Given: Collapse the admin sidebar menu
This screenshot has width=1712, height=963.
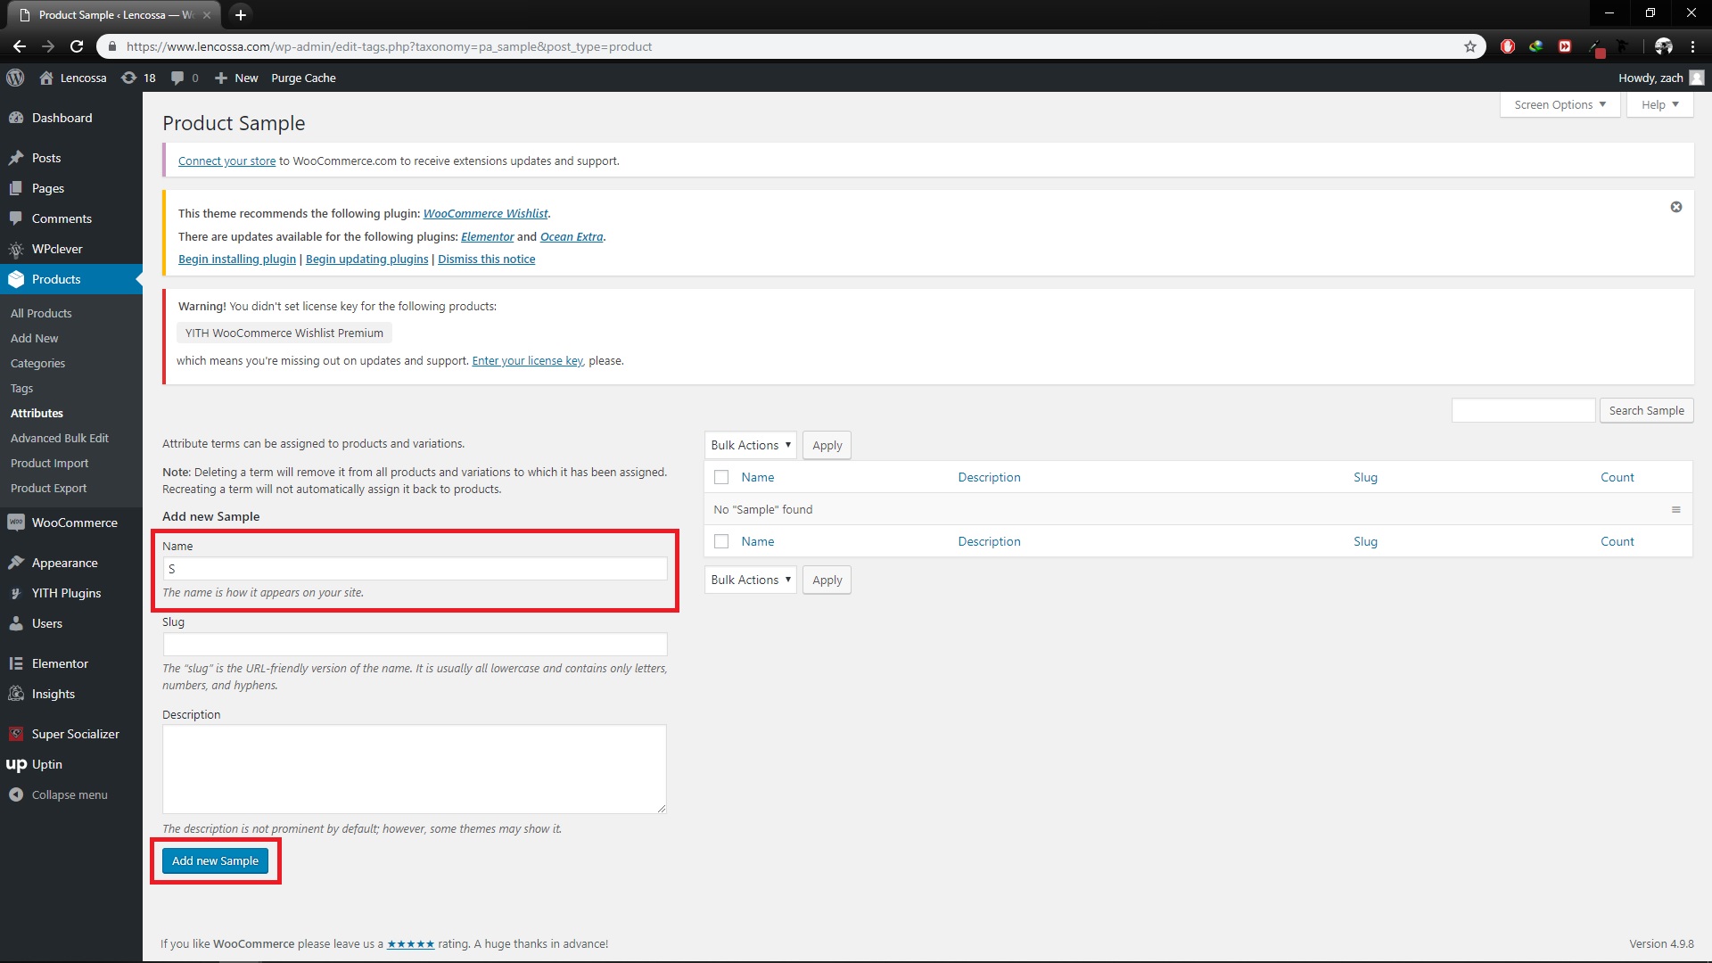Looking at the screenshot, I should click(x=70, y=794).
